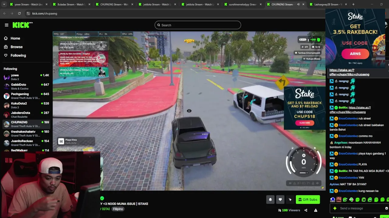Viewport: 389px width, 218px height.
Task: Go forward with the browser forward arrow
Action: coord(12,13)
